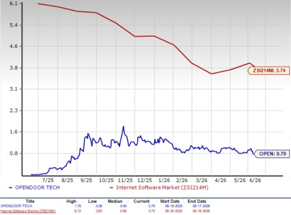Image resolution: width=291 pixels, height=215 pixels.
Task: Click the 10/25 x-axis label
Action: click(107, 180)
